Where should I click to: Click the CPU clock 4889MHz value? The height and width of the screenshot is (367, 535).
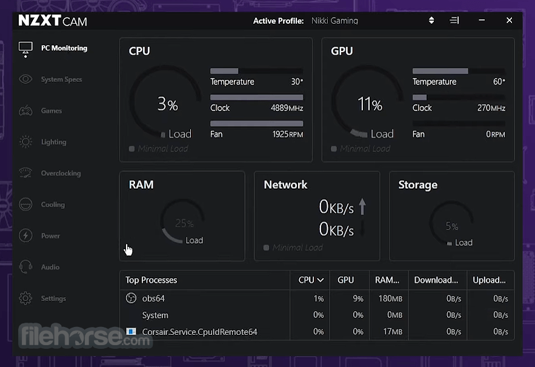(x=287, y=108)
